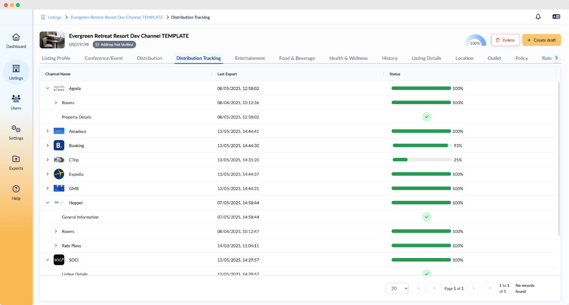Switch to the Food & Beverage tab
This screenshot has width=569, height=305.
pyautogui.click(x=297, y=58)
